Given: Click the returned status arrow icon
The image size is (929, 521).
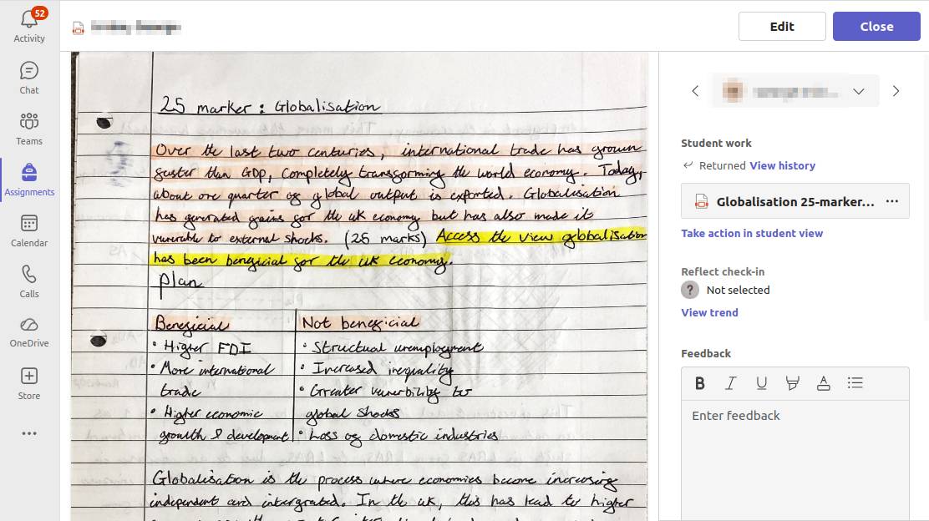Looking at the screenshot, I should pyautogui.click(x=688, y=165).
